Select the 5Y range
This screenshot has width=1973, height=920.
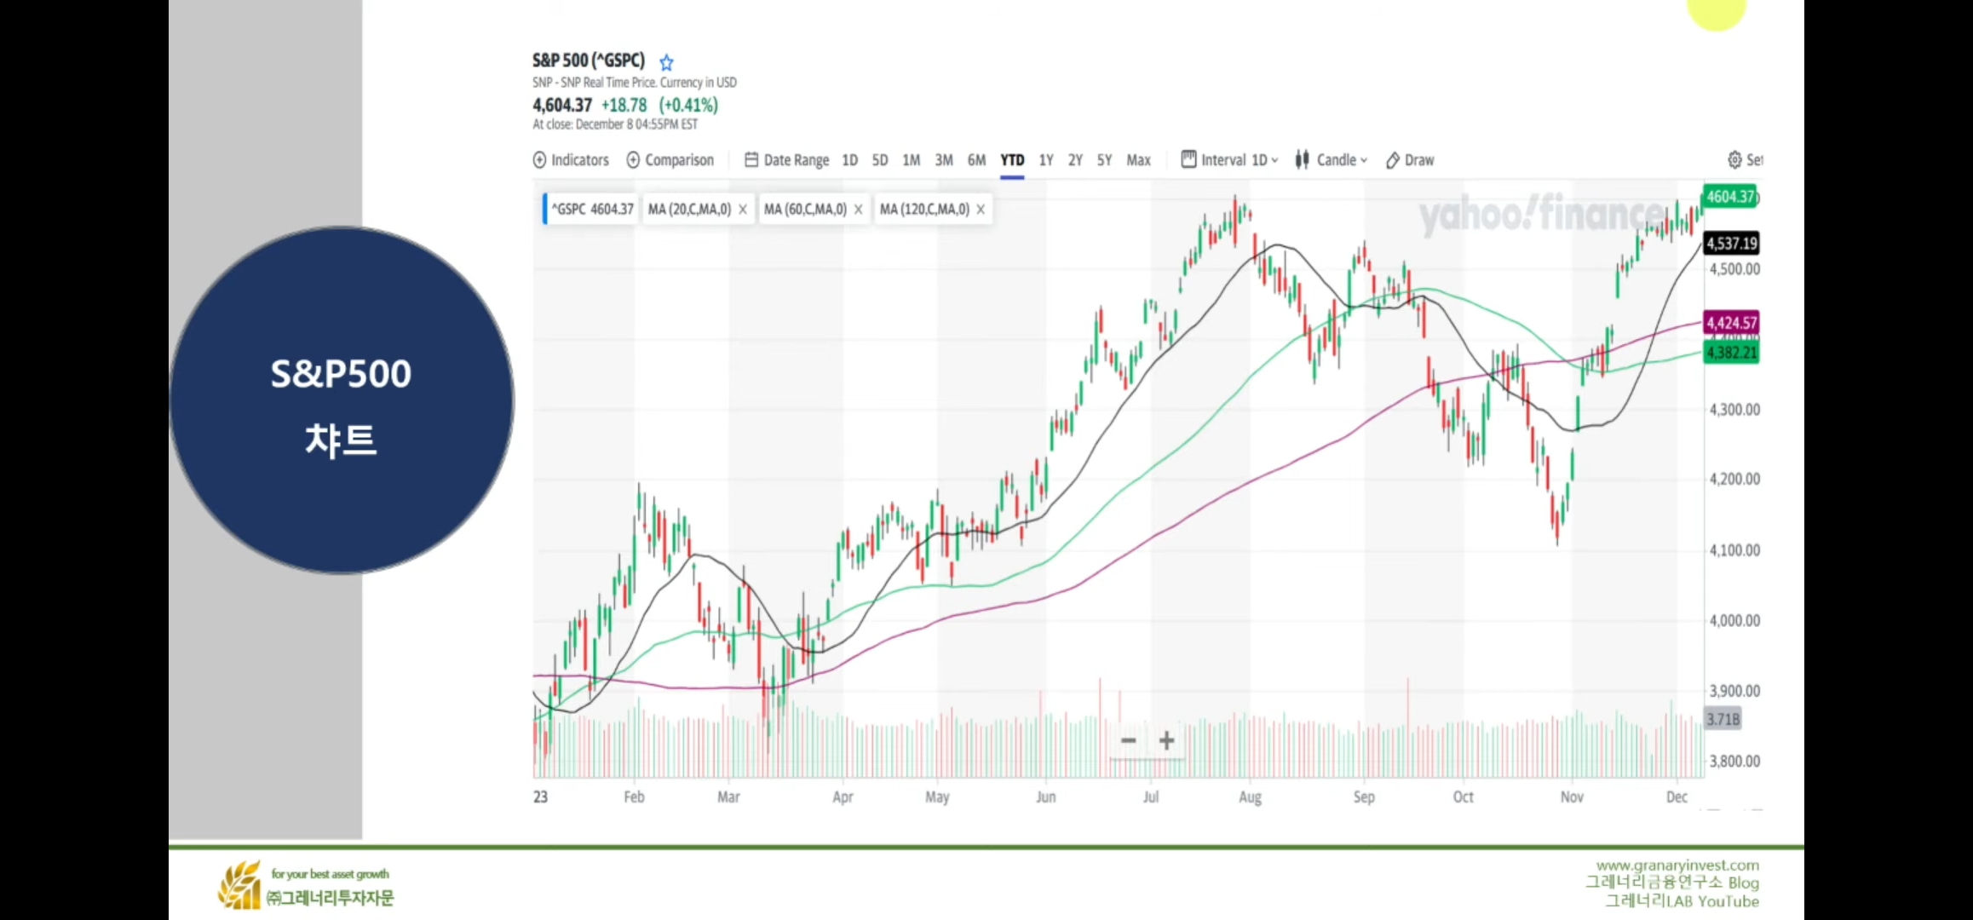pyautogui.click(x=1104, y=160)
